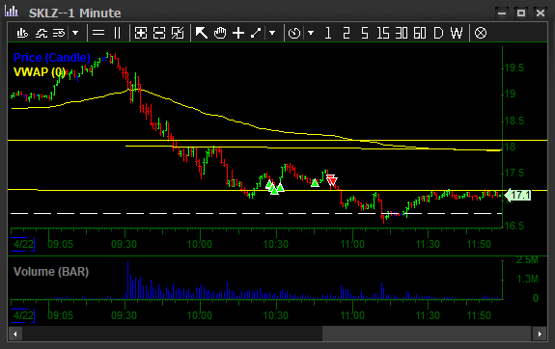Switch to the 2 minute interval
Screen dimensions: 555x349
[347, 33]
